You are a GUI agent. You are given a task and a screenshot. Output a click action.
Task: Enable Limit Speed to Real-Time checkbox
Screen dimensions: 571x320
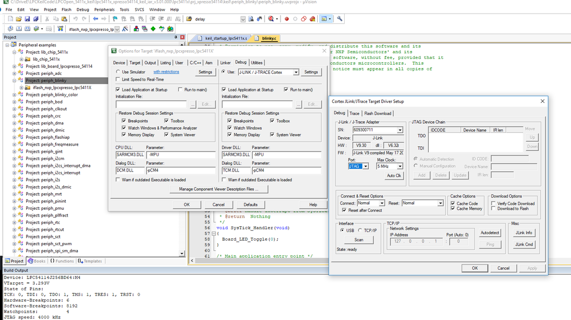118,79
